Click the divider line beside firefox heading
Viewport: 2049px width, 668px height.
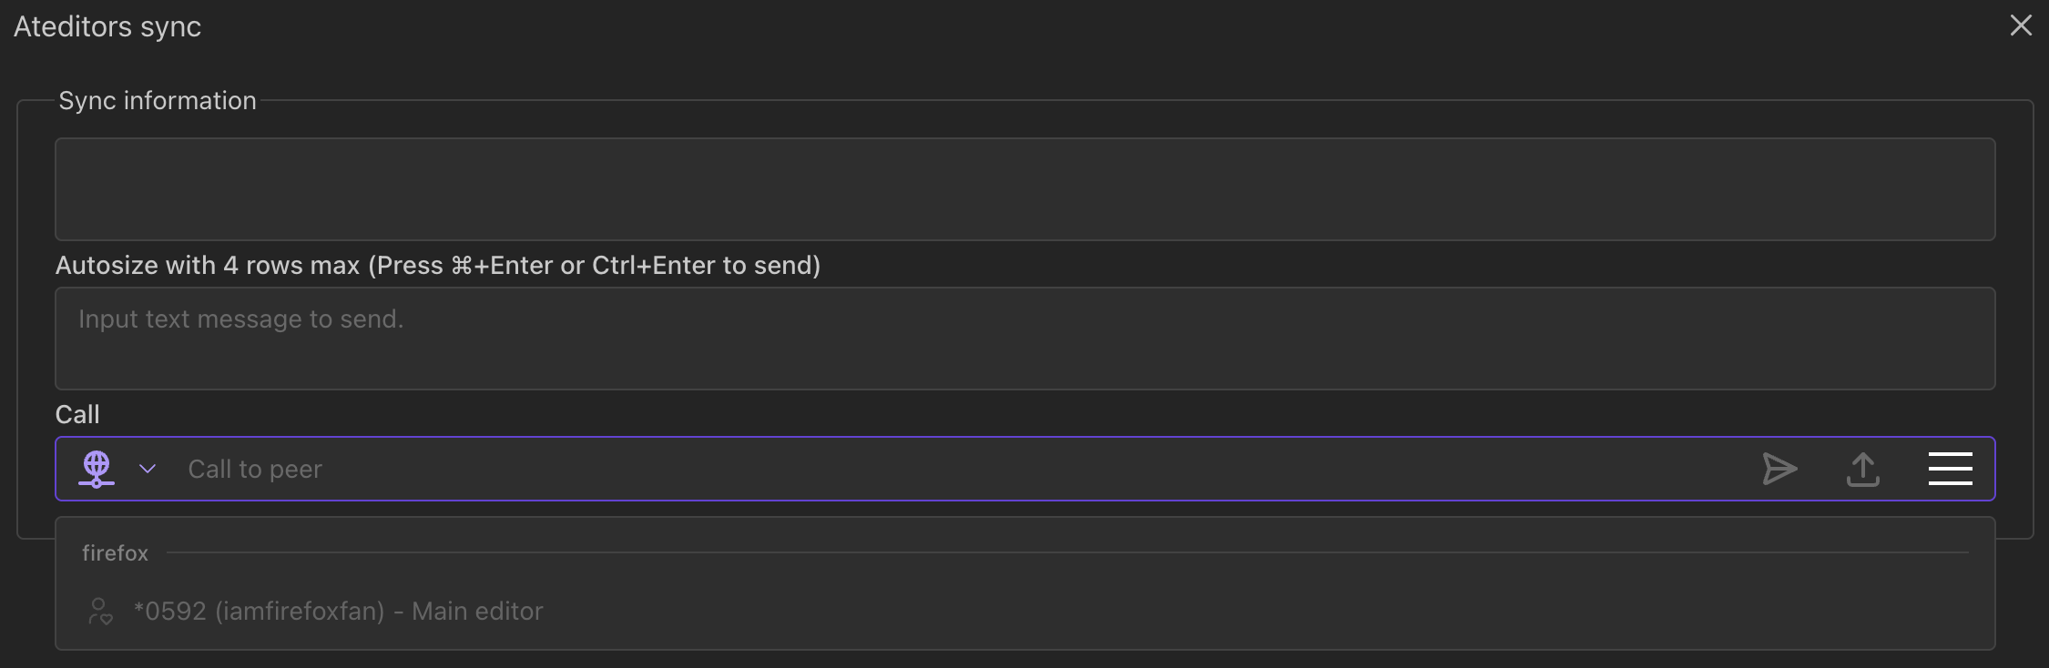tap(1065, 552)
